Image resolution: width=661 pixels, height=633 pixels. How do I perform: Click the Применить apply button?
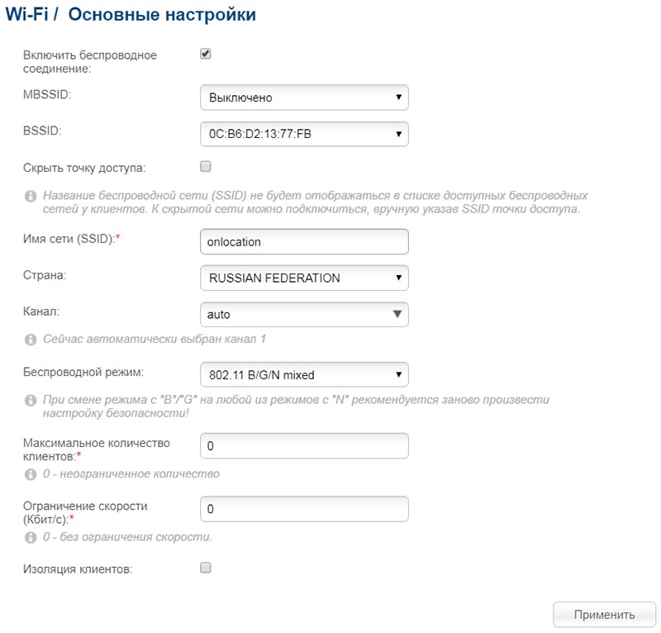pos(604,615)
